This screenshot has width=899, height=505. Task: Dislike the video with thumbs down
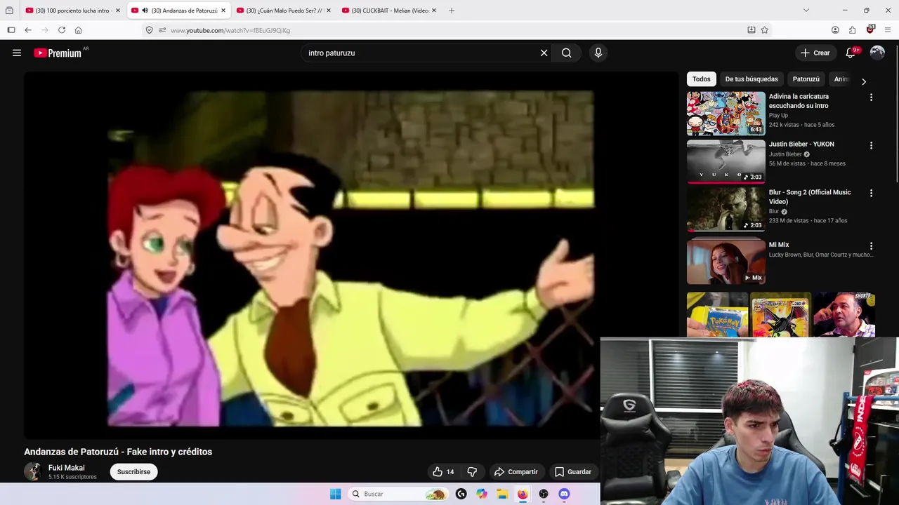tap(472, 472)
